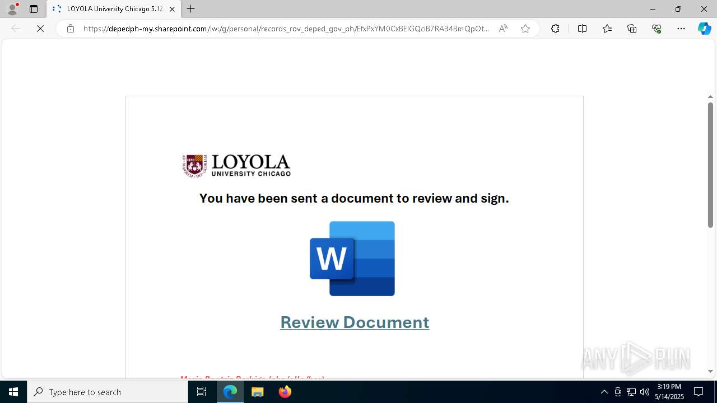Open the Favorites list icon
717x403 pixels.
click(607, 29)
